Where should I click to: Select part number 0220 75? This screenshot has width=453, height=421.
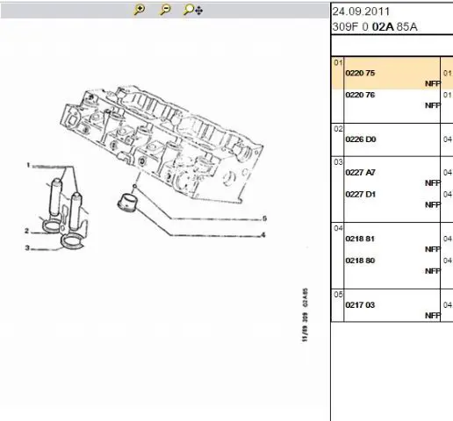point(360,73)
